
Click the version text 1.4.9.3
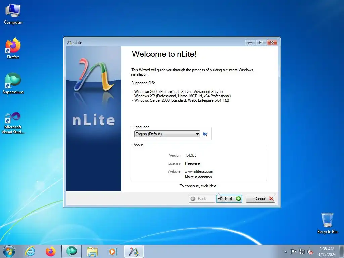(191, 155)
